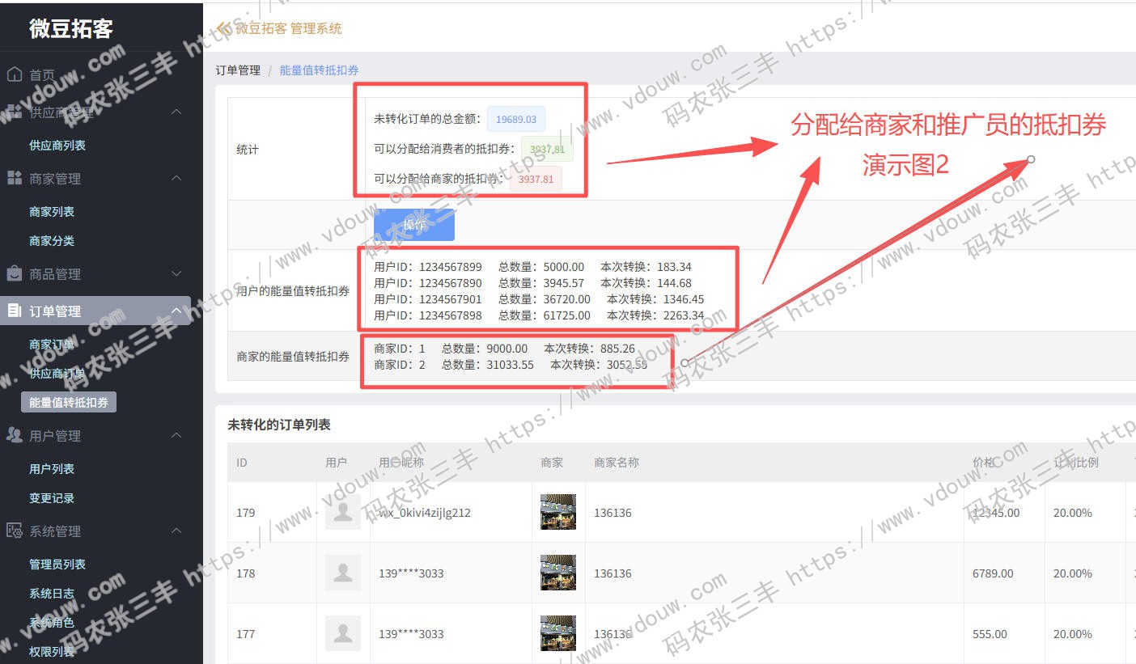
Task: Click the 用户管理 people icon
Action: pos(14,435)
